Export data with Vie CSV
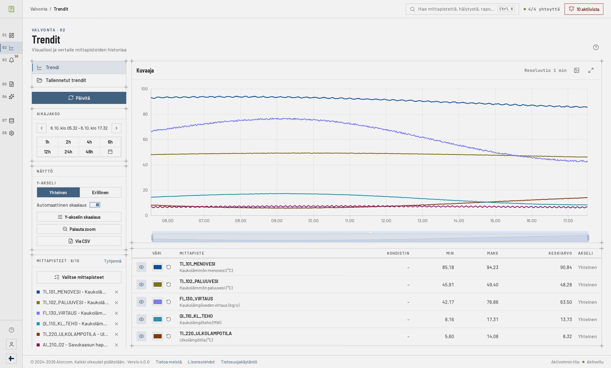 tap(79, 241)
